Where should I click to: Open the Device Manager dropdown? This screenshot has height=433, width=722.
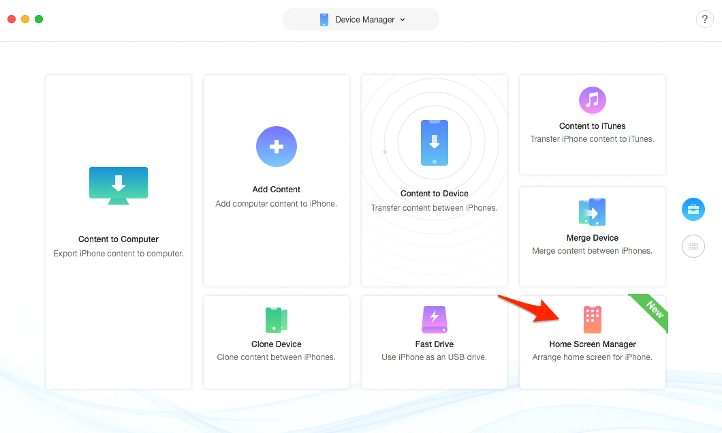[360, 19]
